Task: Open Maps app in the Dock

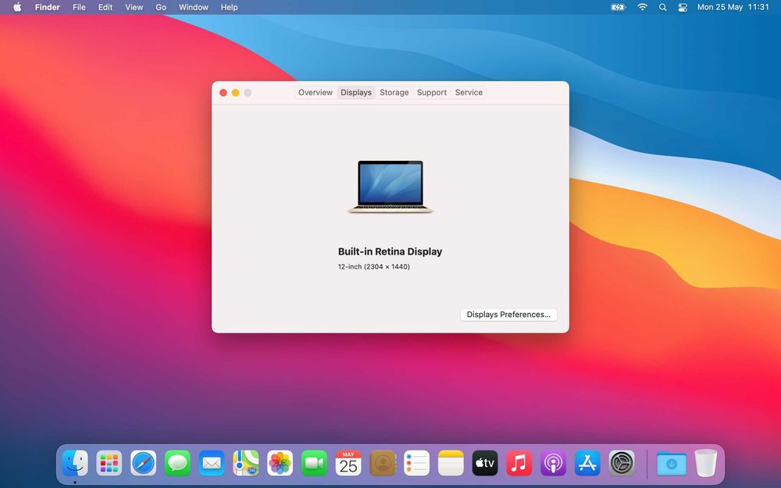Action: (246, 463)
